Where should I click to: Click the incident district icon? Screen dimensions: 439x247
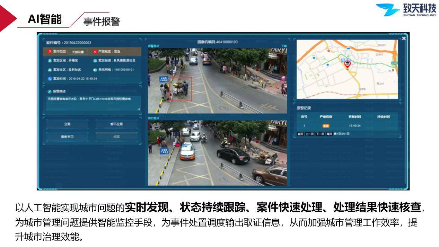(x=50, y=60)
